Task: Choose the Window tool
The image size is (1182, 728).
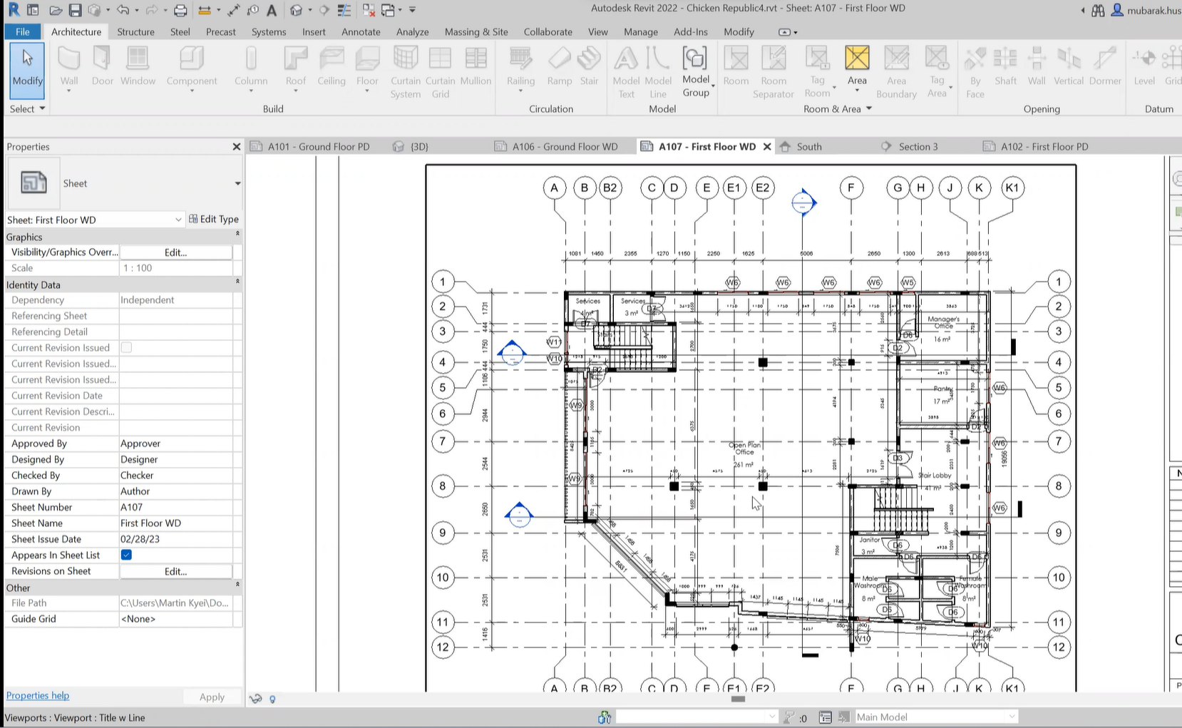Action: pyautogui.click(x=138, y=66)
